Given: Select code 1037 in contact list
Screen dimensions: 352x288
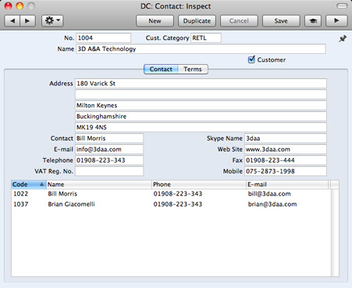Looking at the screenshot, I should click(20, 204).
